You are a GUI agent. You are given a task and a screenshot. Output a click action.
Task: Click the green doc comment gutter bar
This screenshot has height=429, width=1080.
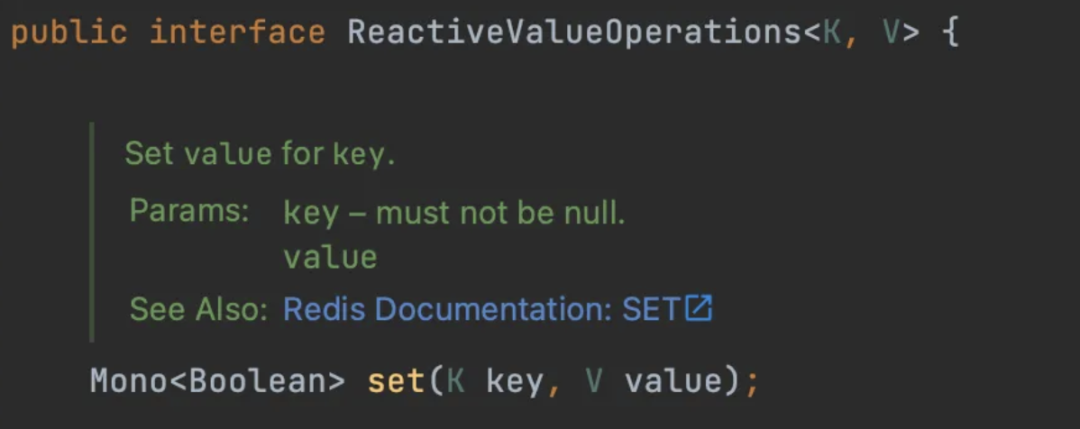[92, 232]
